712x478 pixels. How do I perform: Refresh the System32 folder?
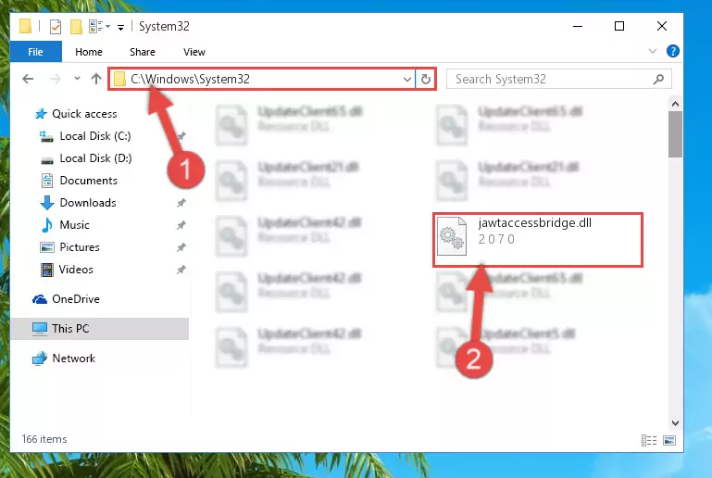point(426,80)
